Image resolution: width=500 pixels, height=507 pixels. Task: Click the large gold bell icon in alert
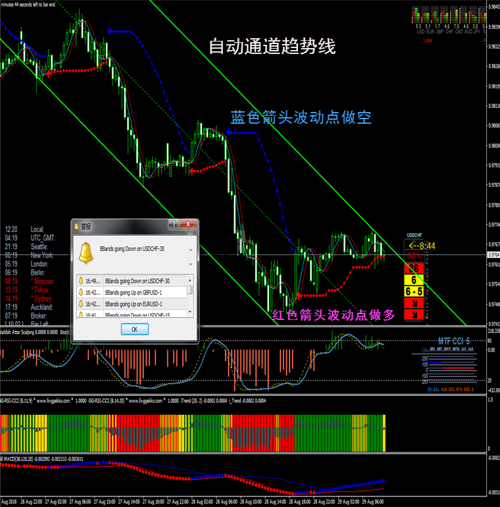click(x=86, y=254)
